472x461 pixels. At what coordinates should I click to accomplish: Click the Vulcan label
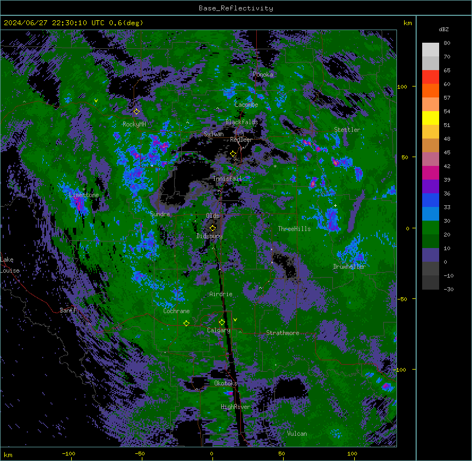pos(297,434)
